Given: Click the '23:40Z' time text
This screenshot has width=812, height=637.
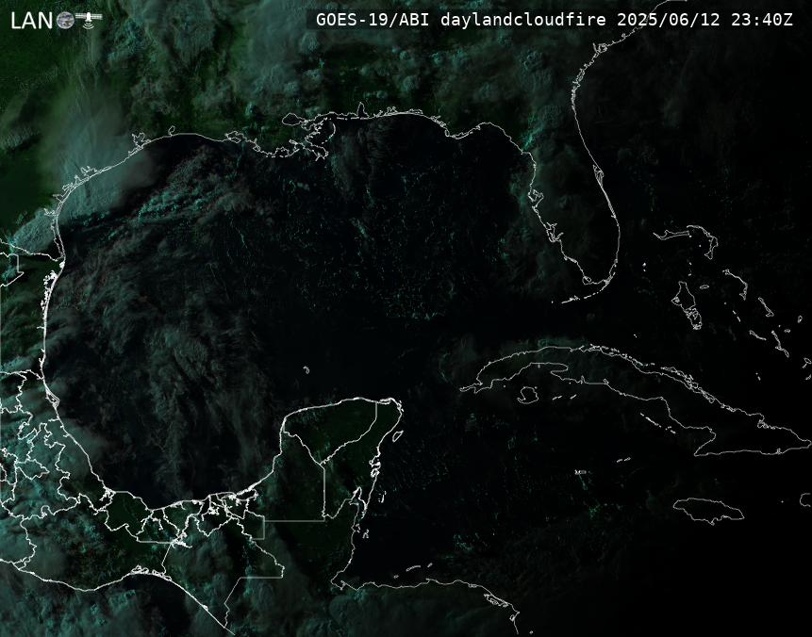Looking at the screenshot, I should [762, 20].
